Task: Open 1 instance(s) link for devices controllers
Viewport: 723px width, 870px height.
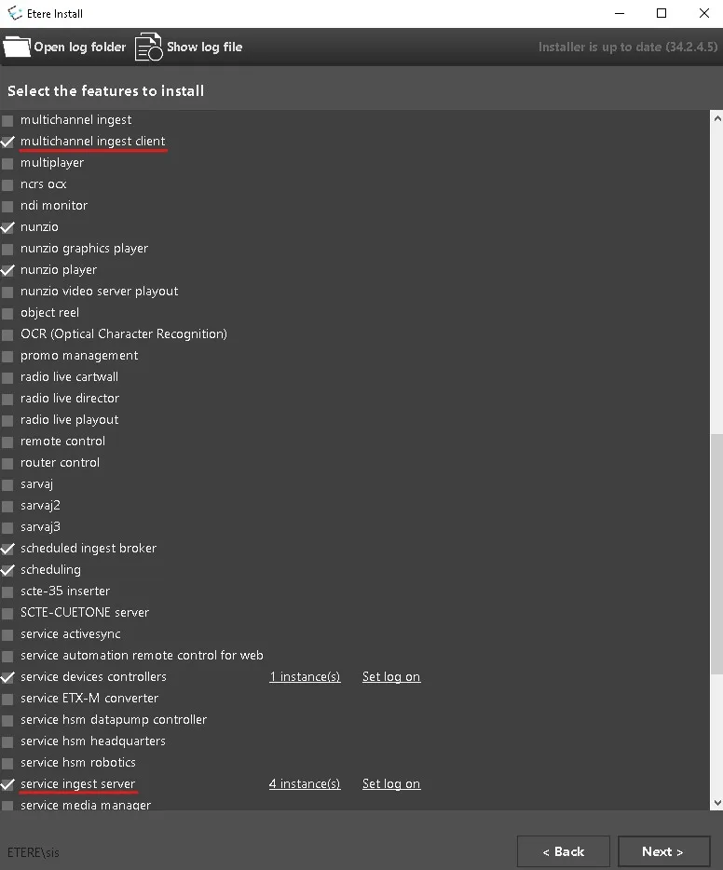Action: coord(305,677)
